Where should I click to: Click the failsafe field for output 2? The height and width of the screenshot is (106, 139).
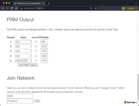pos(44,47)
